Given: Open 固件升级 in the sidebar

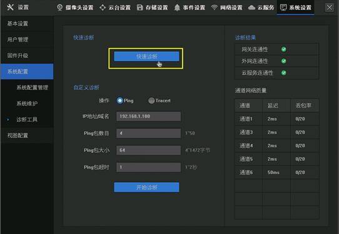Looking at the screenshot, I should (27, 56).
